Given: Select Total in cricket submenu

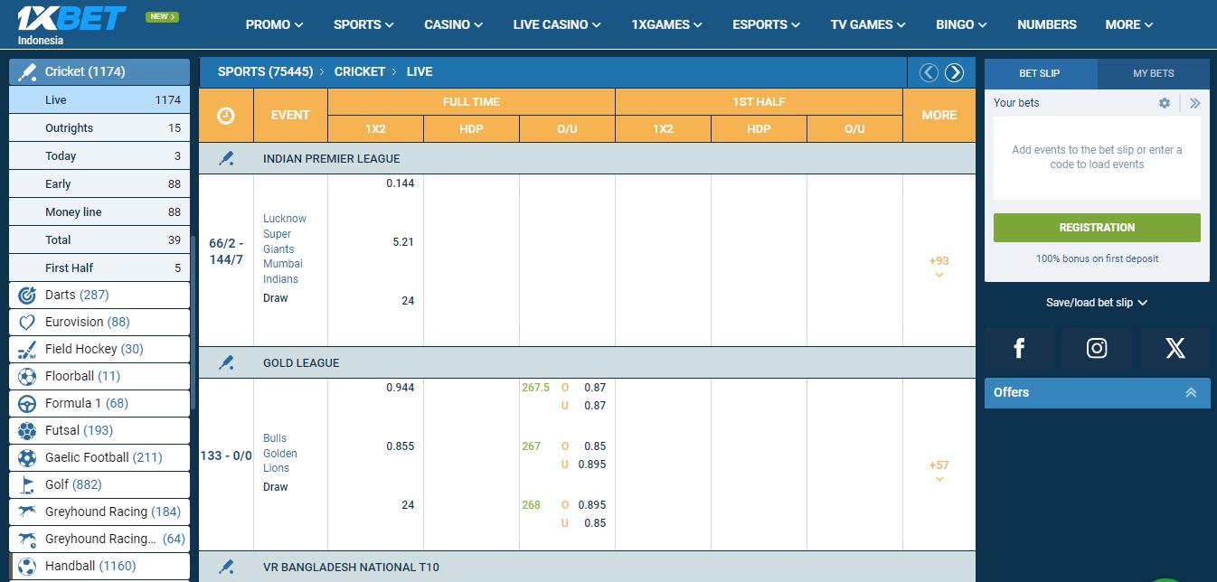Looking at the screenshot, I should coord(99,240).
